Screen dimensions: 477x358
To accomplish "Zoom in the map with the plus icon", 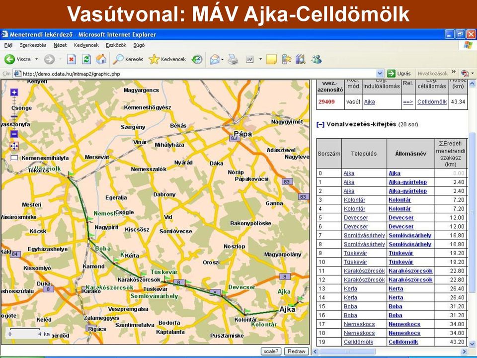I will pyautogui.click(x=14, y=92).
